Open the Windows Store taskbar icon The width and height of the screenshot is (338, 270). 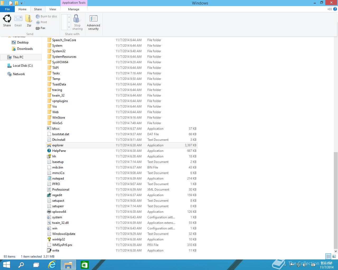point(84,265)
